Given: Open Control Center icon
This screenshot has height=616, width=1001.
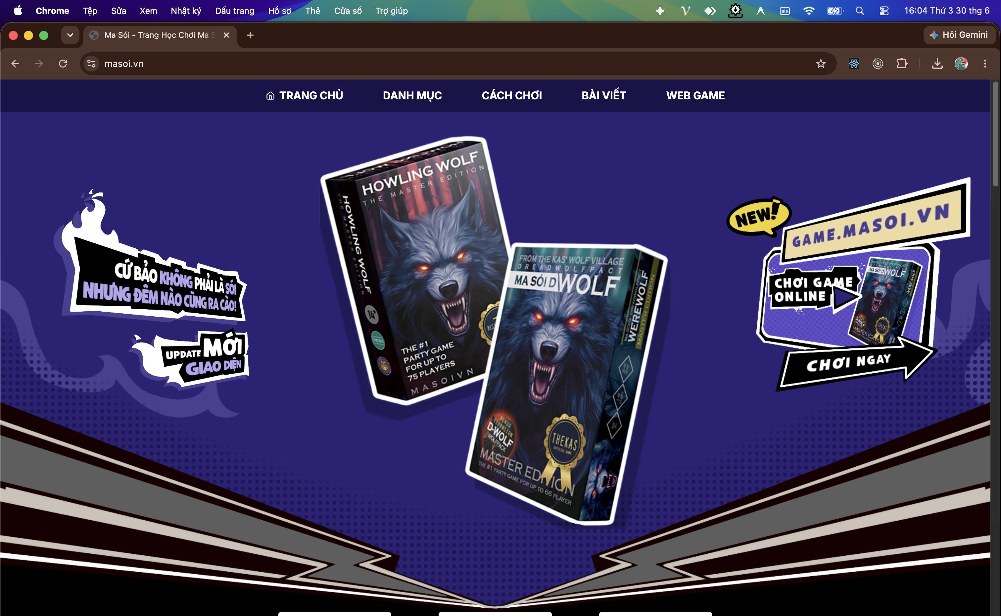Looking at the screenshot, I should (884, 11).
